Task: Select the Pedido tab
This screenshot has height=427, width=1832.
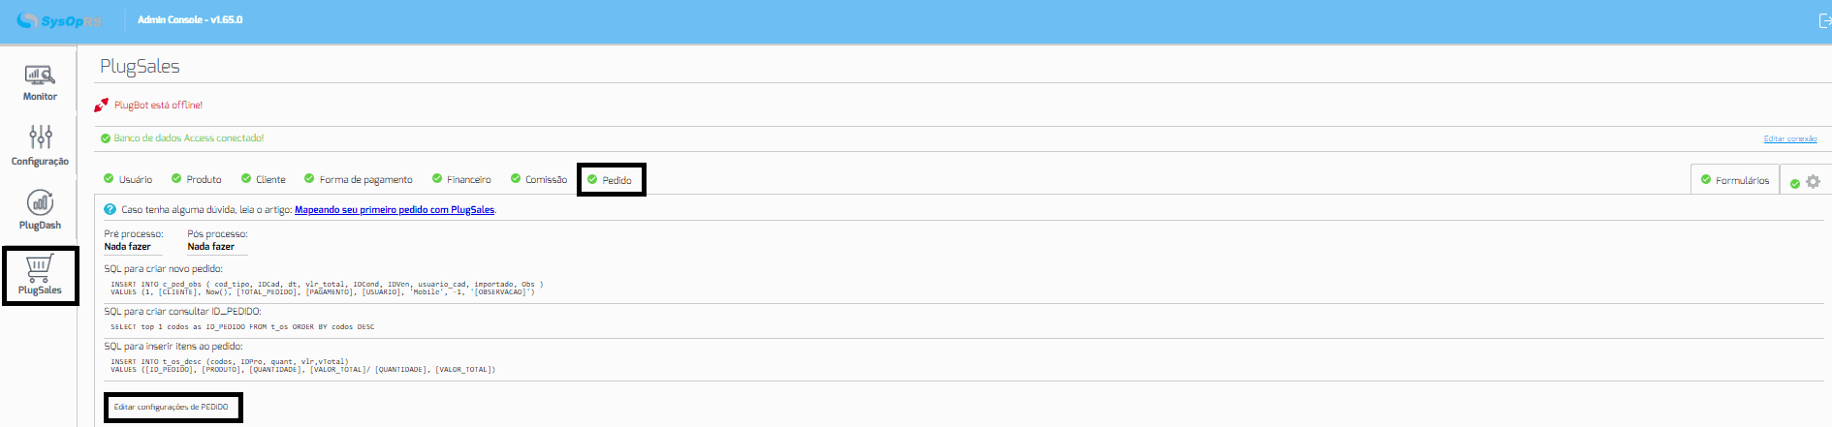Action: click(611, 179)
